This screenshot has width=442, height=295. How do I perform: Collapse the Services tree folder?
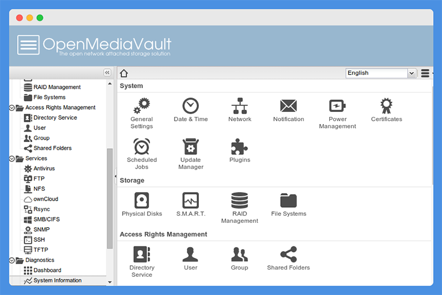[12, 159]
